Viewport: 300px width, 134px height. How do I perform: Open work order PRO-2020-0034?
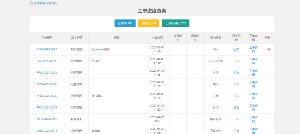pyautogui.click(x=47, y=73)
